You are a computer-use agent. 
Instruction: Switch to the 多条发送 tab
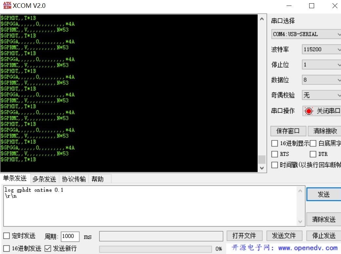click(x=44, y=179)
